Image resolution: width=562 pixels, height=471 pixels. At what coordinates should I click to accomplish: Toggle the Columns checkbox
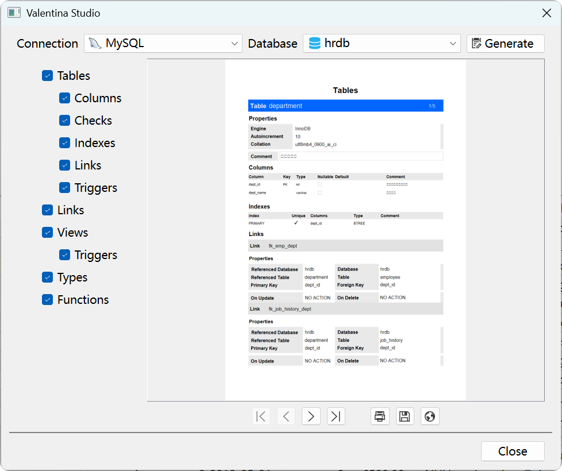(x=64, y=98)
